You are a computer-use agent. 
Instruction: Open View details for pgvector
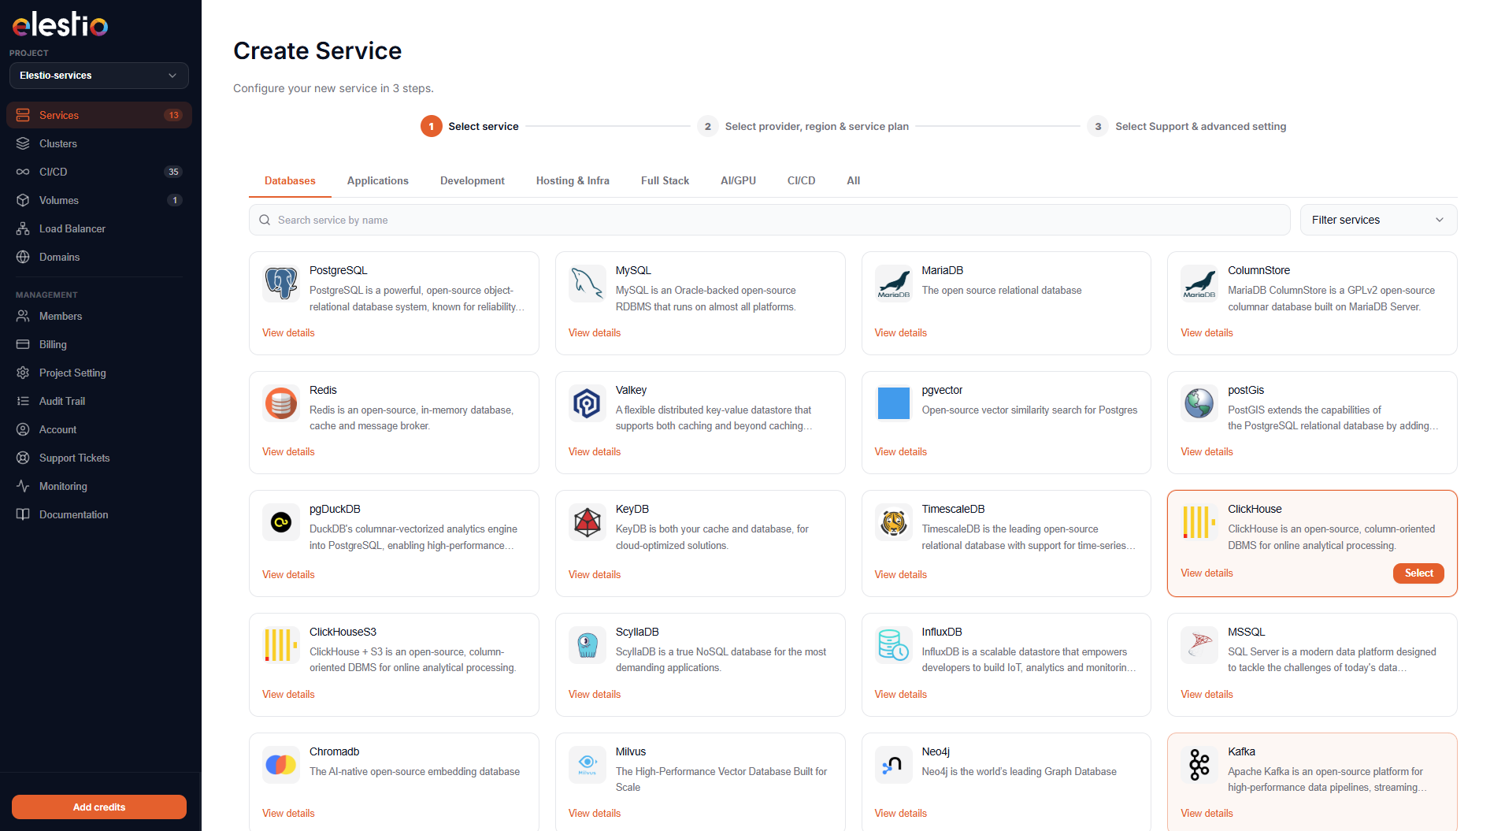(900, 451)
